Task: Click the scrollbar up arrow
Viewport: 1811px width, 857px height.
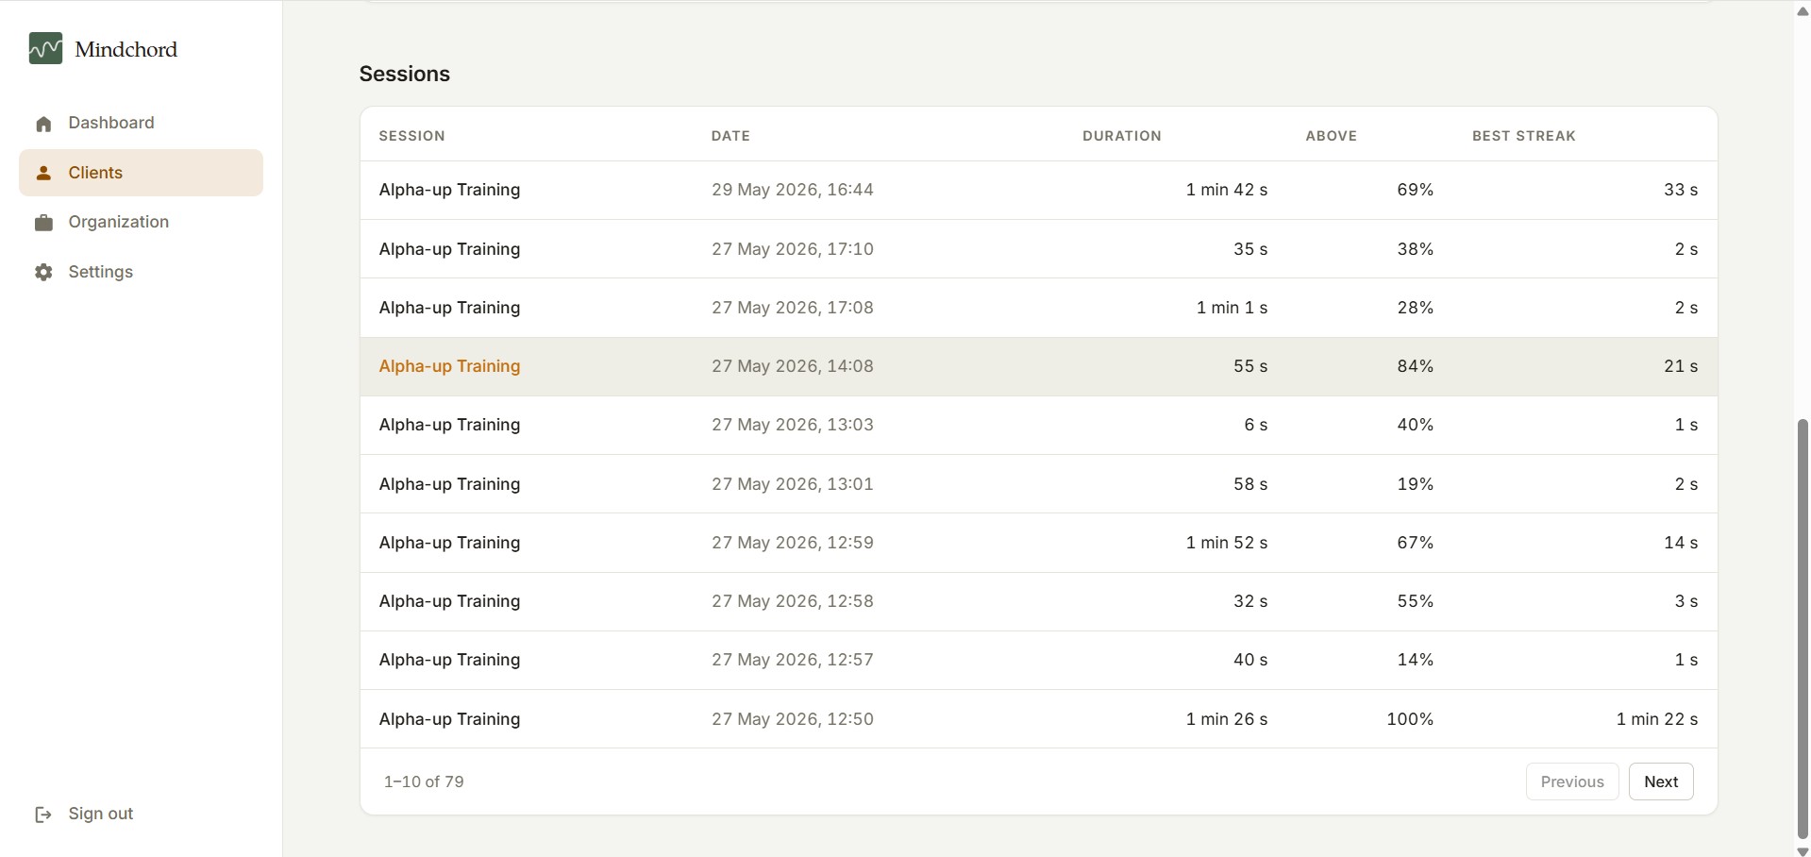Action: point(1803,10)
